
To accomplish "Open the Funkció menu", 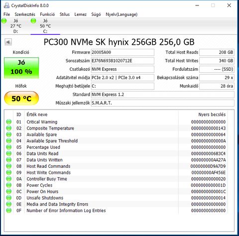I will 47,14.
